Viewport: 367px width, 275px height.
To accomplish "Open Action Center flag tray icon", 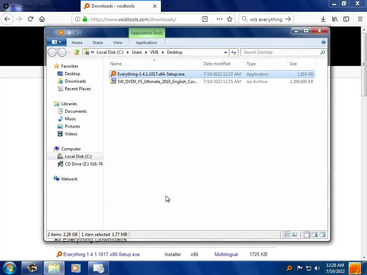I will pyautogui.click(x=300, y=268).
